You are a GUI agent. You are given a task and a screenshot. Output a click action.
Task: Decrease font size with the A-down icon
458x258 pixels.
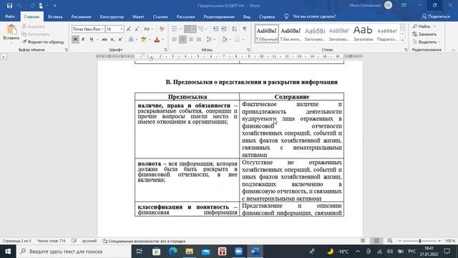137,29
